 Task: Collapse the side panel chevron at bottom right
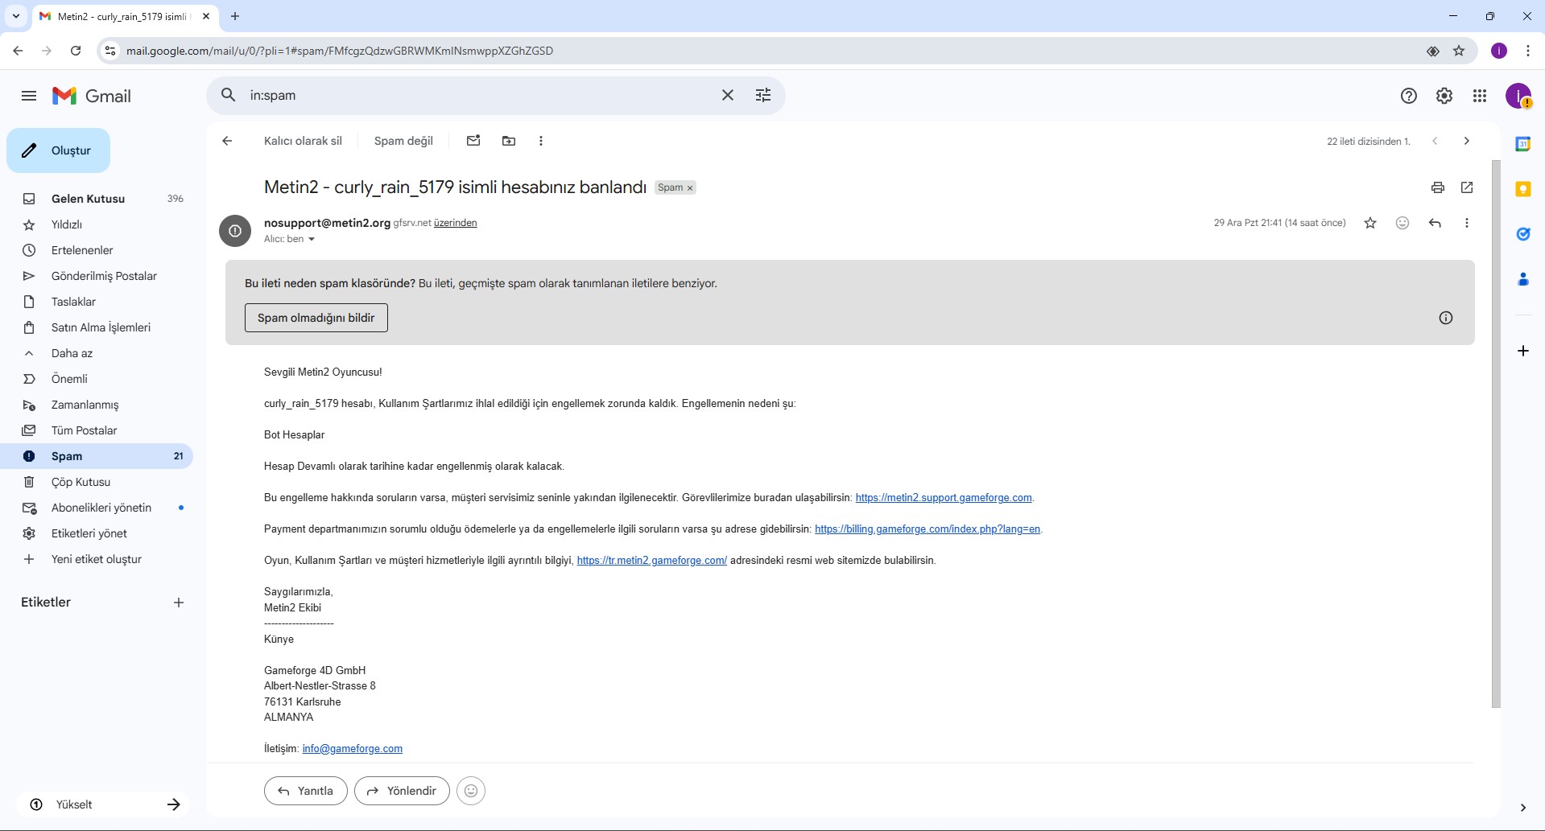[x=1523, y=808]
